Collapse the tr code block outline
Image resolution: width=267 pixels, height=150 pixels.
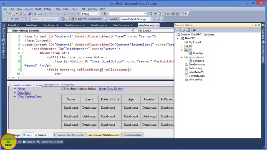23,74
